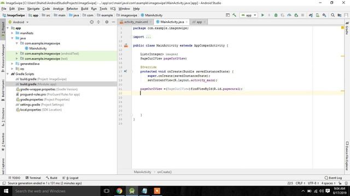The image size is (350, 196).
Task: Toggle the Project side tool window
Action: pyautogui.click(x=3, y=29)
